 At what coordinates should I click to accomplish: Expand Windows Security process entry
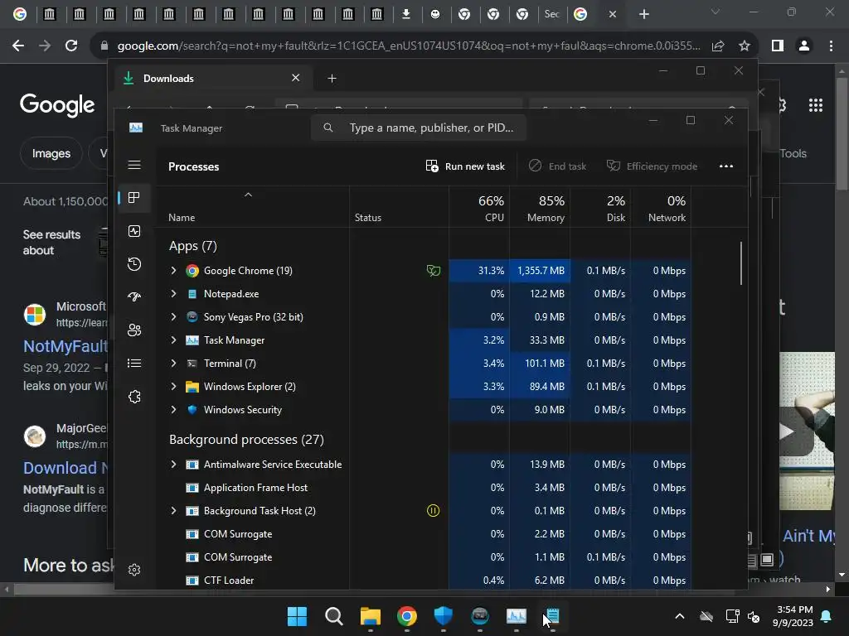tap(173, 410)
